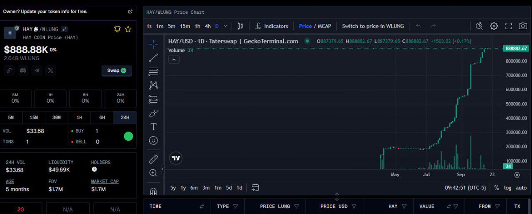This screenshot has width=532, height=214.
Task: Select the zoom in tool
Action: pos(153,173)
